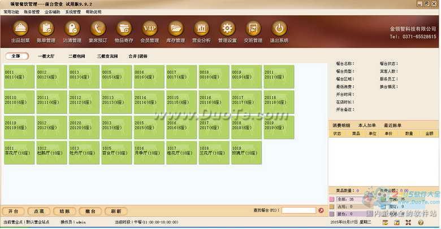Switch to the 一楼大厅 area tab
Image resolution: width=441 pixels, height=229 pixels.
(46, 56)
